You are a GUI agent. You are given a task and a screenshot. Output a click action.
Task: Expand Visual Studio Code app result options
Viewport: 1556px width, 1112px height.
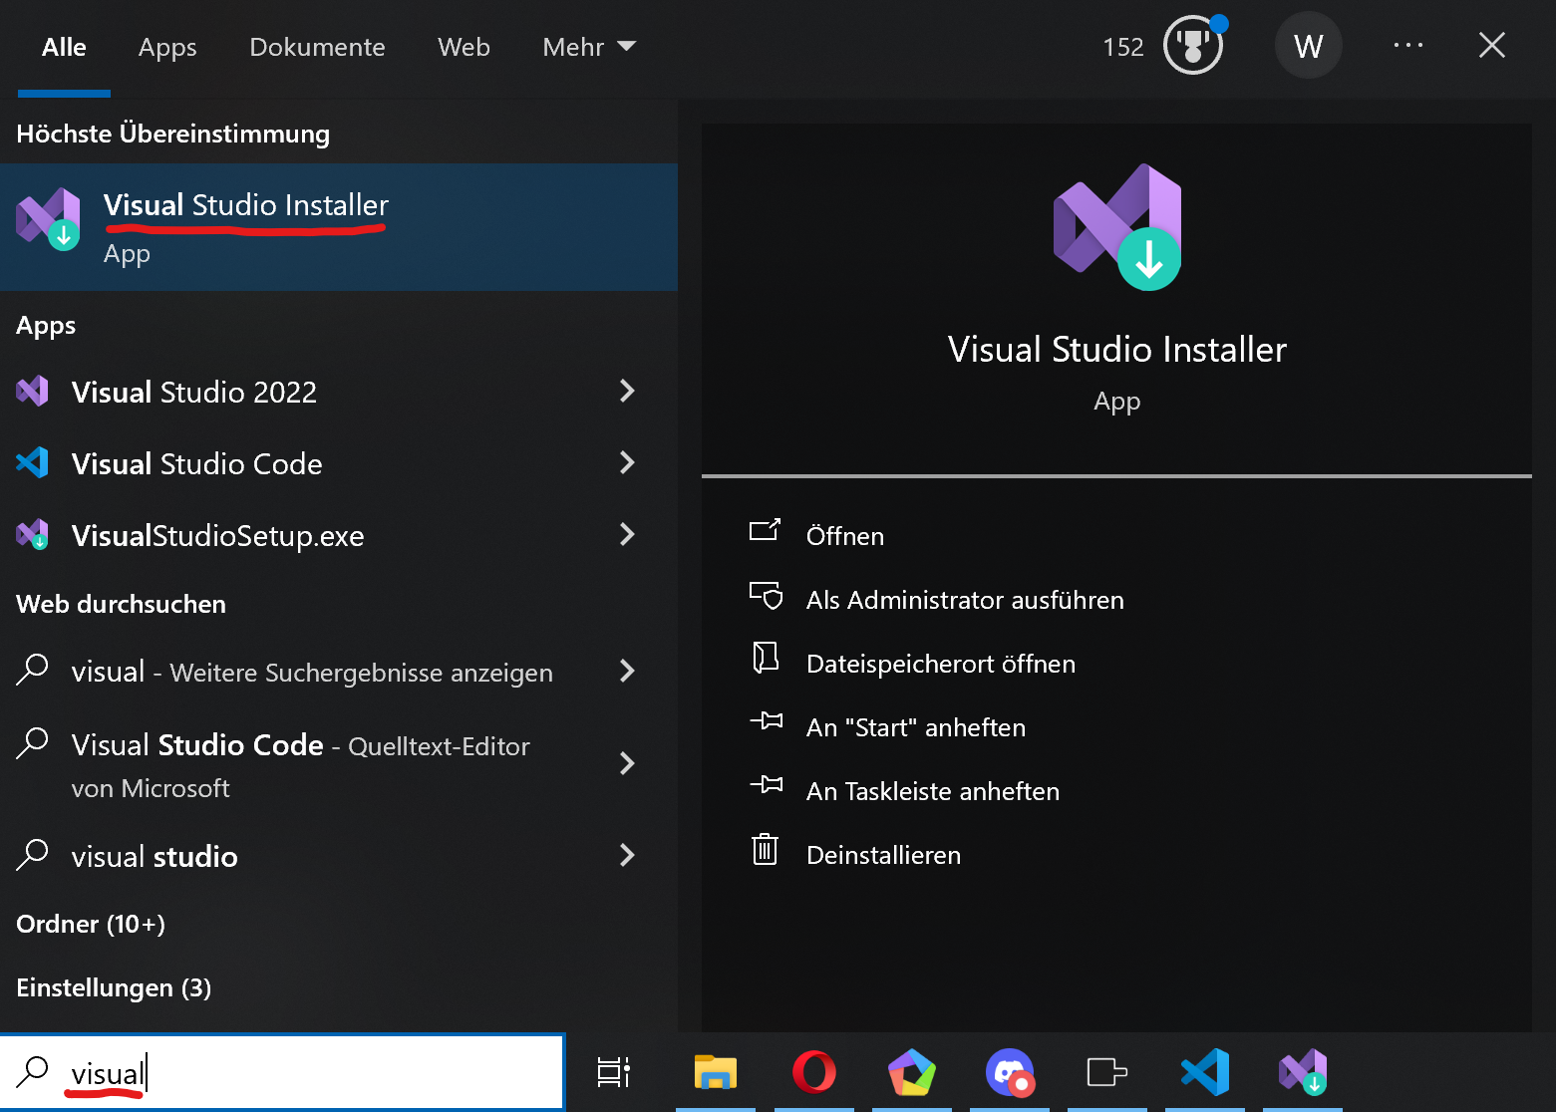click(627, 462)
